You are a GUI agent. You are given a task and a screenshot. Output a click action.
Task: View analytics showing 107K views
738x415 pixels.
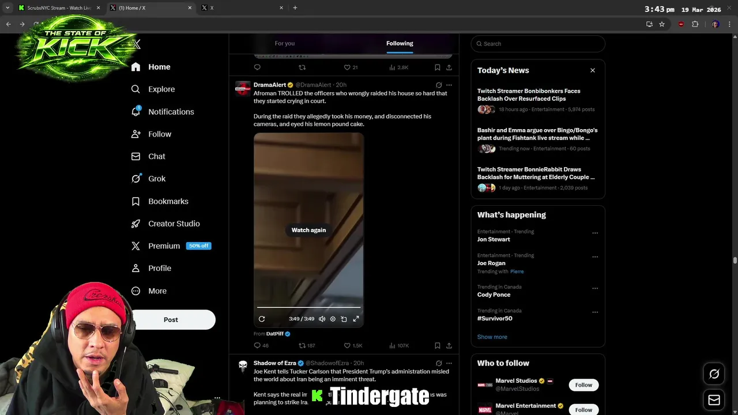[399, 346]
